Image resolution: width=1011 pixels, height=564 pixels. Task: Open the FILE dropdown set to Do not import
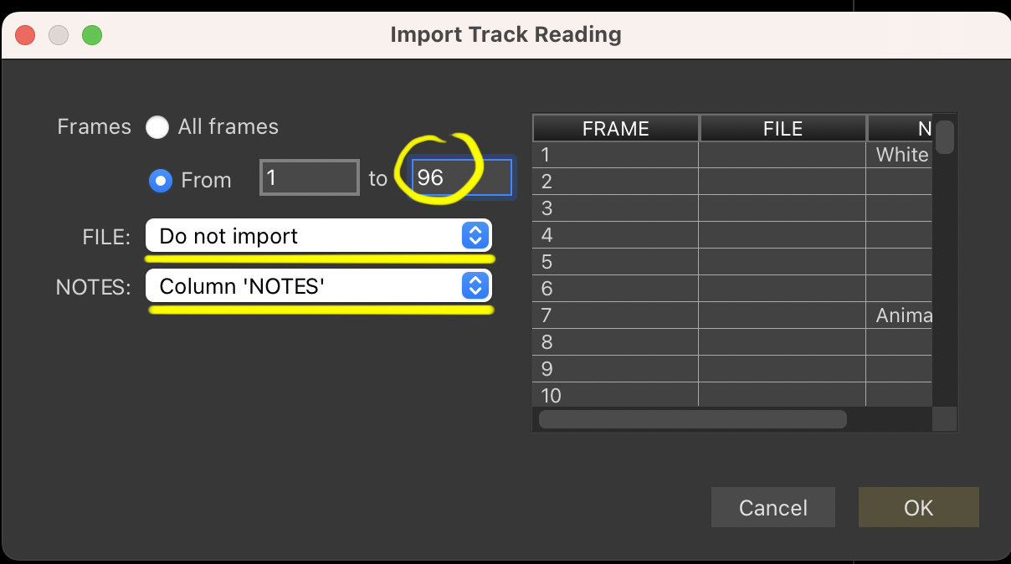tap(319, 236)
